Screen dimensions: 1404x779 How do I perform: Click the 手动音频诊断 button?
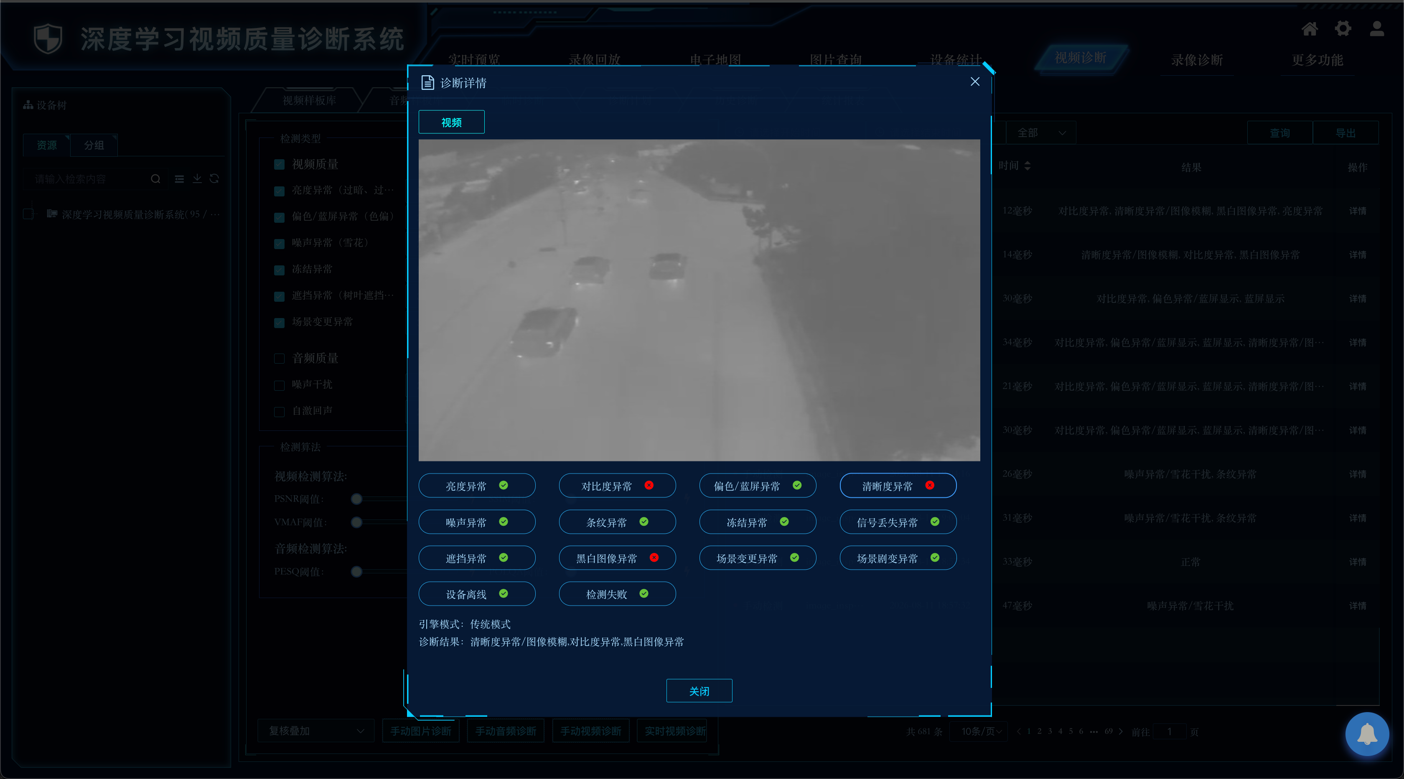point(506,731)
